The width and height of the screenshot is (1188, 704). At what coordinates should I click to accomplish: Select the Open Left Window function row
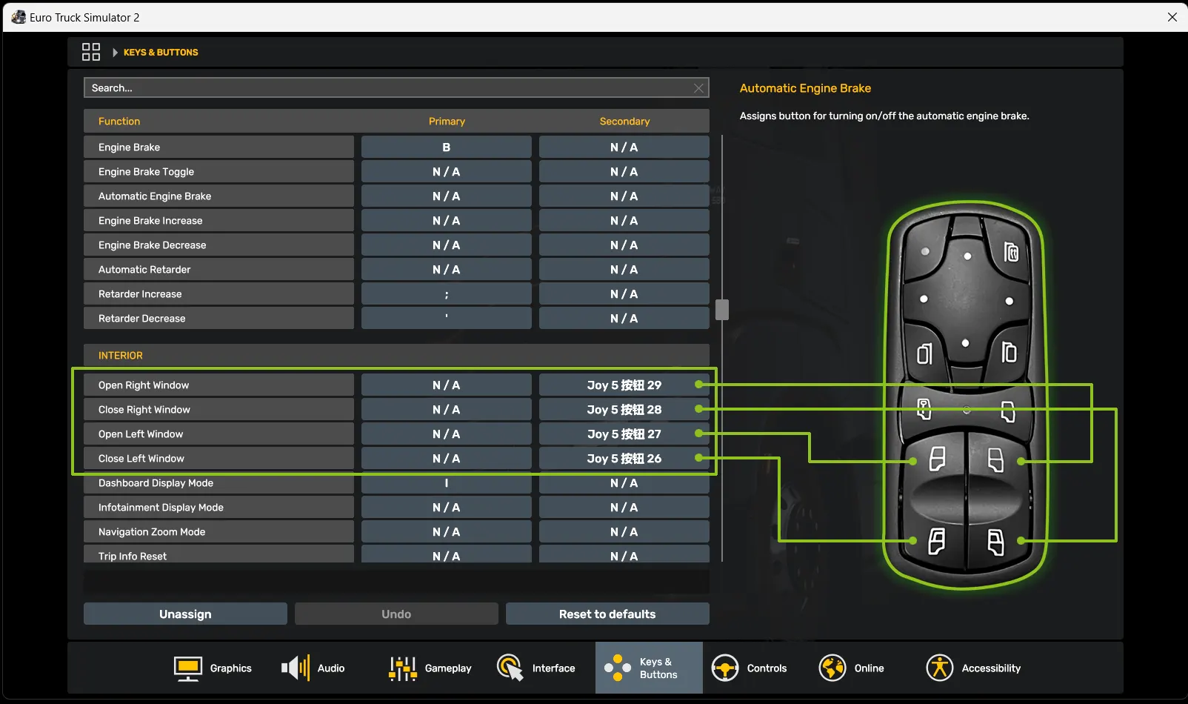click(218, 434)
